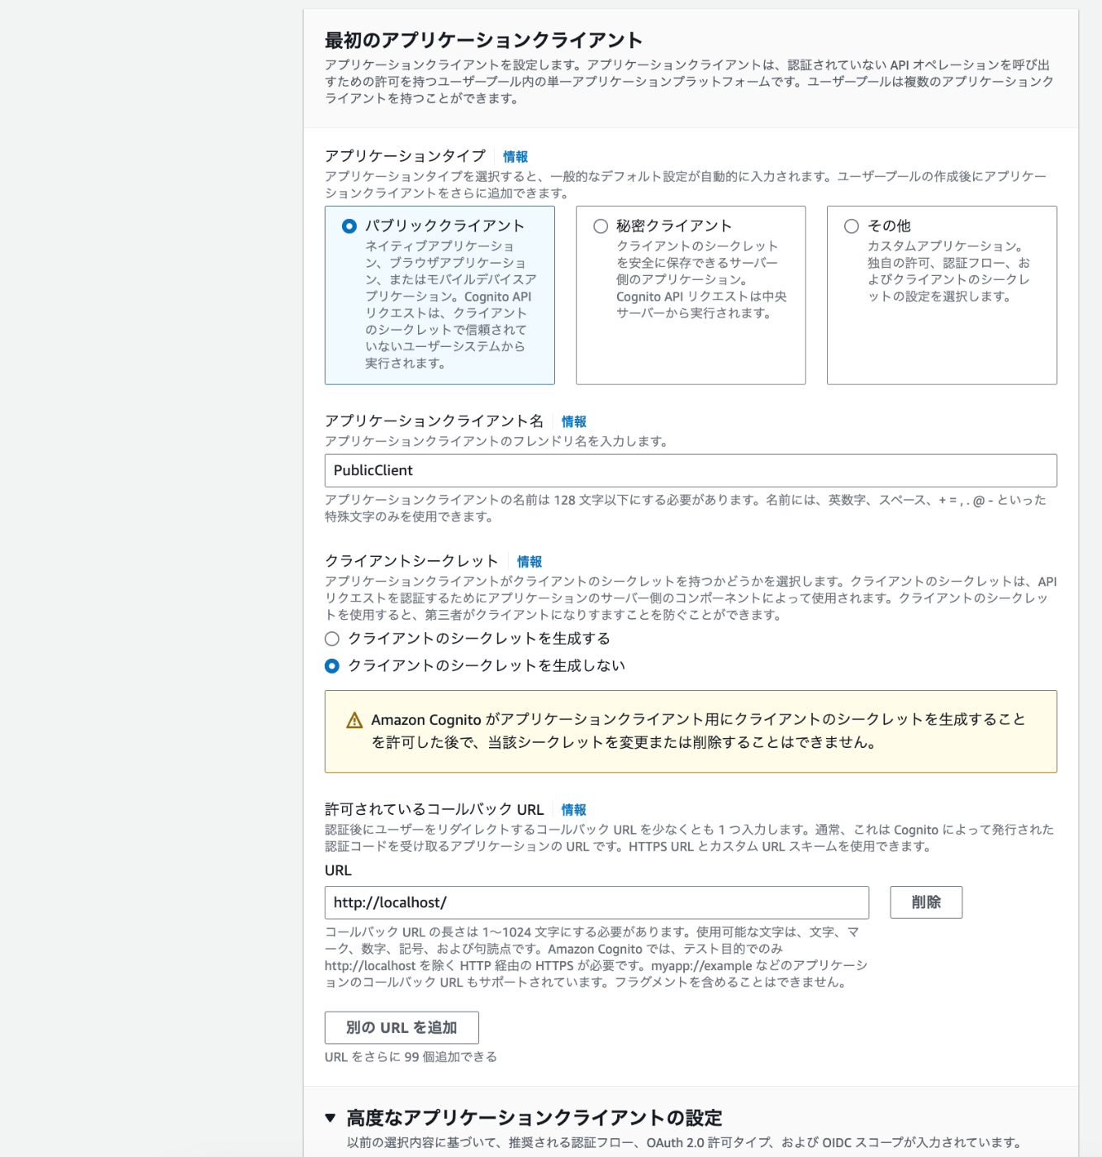Click the 高度なアプリケーションクライアントの設定 heading text
Image resolution: width=1102 pixels, height=1157 pixels.
point(534,1118)
